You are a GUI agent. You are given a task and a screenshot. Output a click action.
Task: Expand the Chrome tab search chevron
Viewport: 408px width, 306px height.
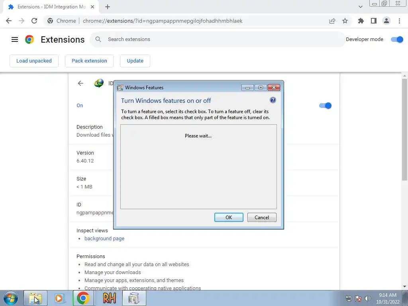pos(360,7)
